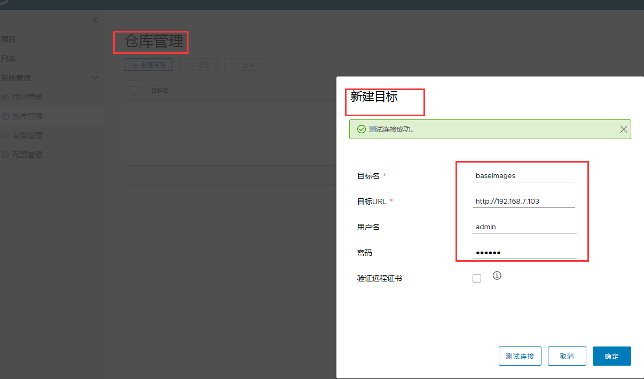
Task: Click the 确定 button
Action: pyautogui.click(x=612, y=356)
